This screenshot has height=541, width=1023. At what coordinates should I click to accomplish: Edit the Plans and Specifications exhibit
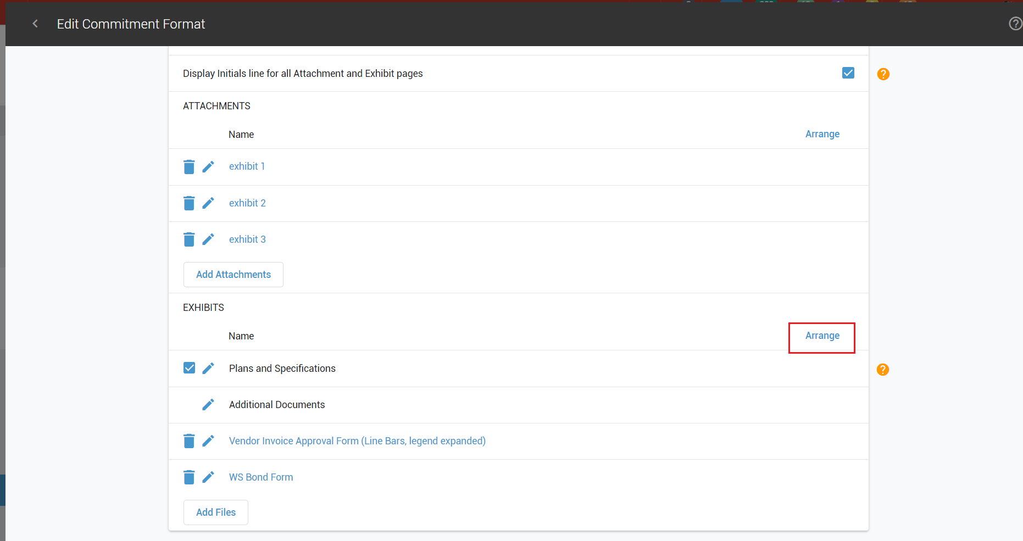pos(208,369)
